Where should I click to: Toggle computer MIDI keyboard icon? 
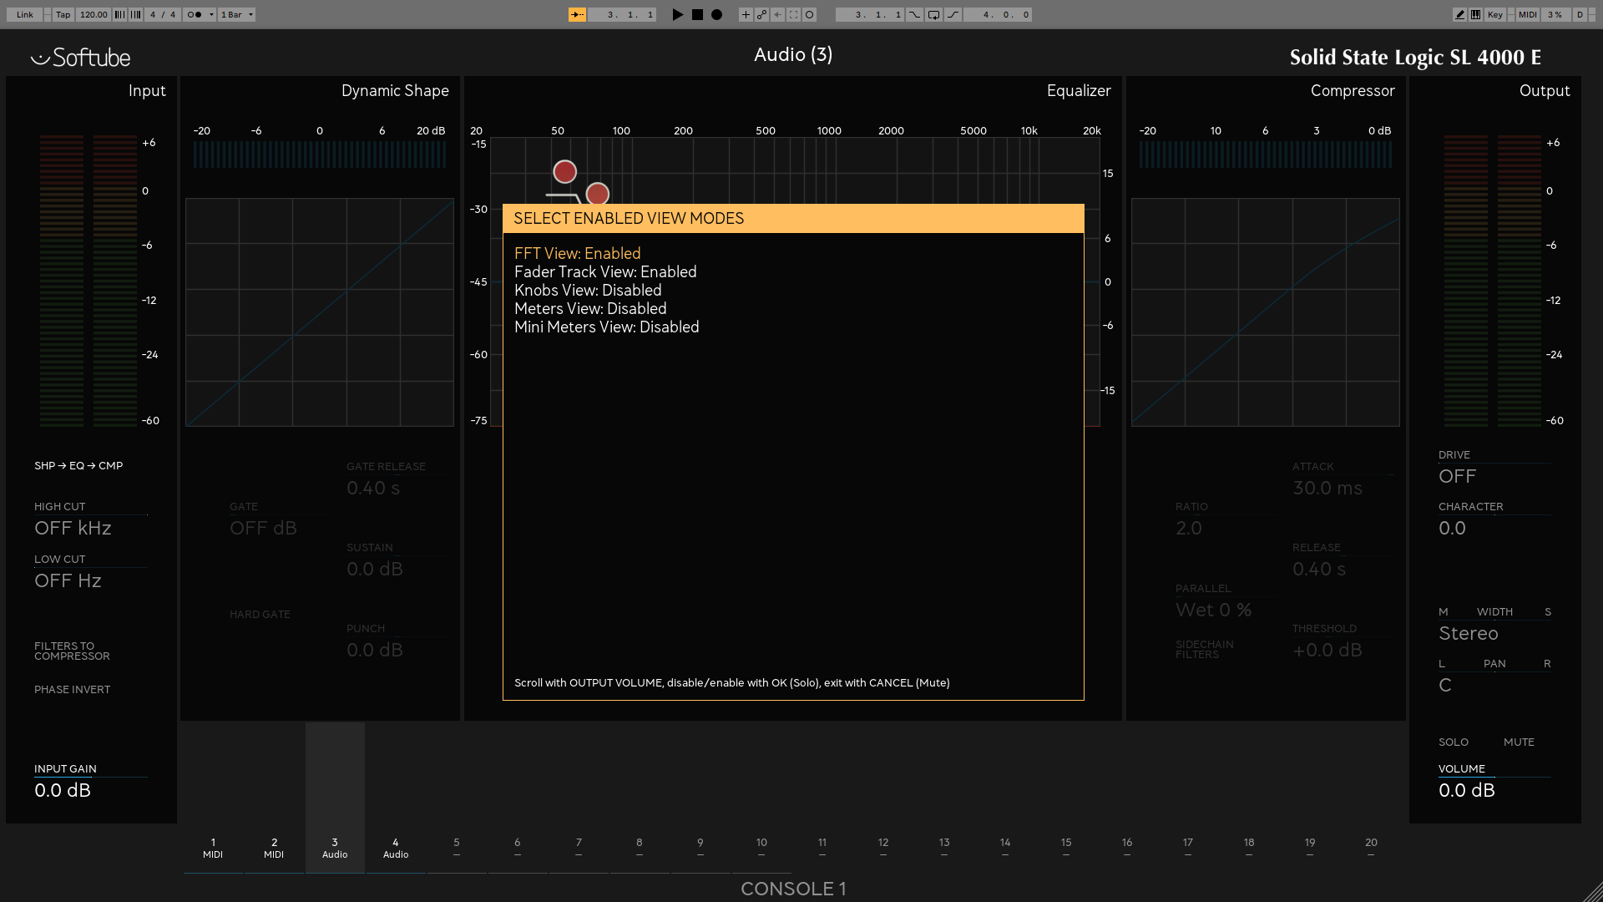(1476, 14)
